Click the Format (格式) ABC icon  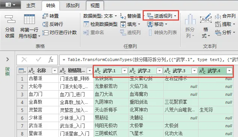206,18
